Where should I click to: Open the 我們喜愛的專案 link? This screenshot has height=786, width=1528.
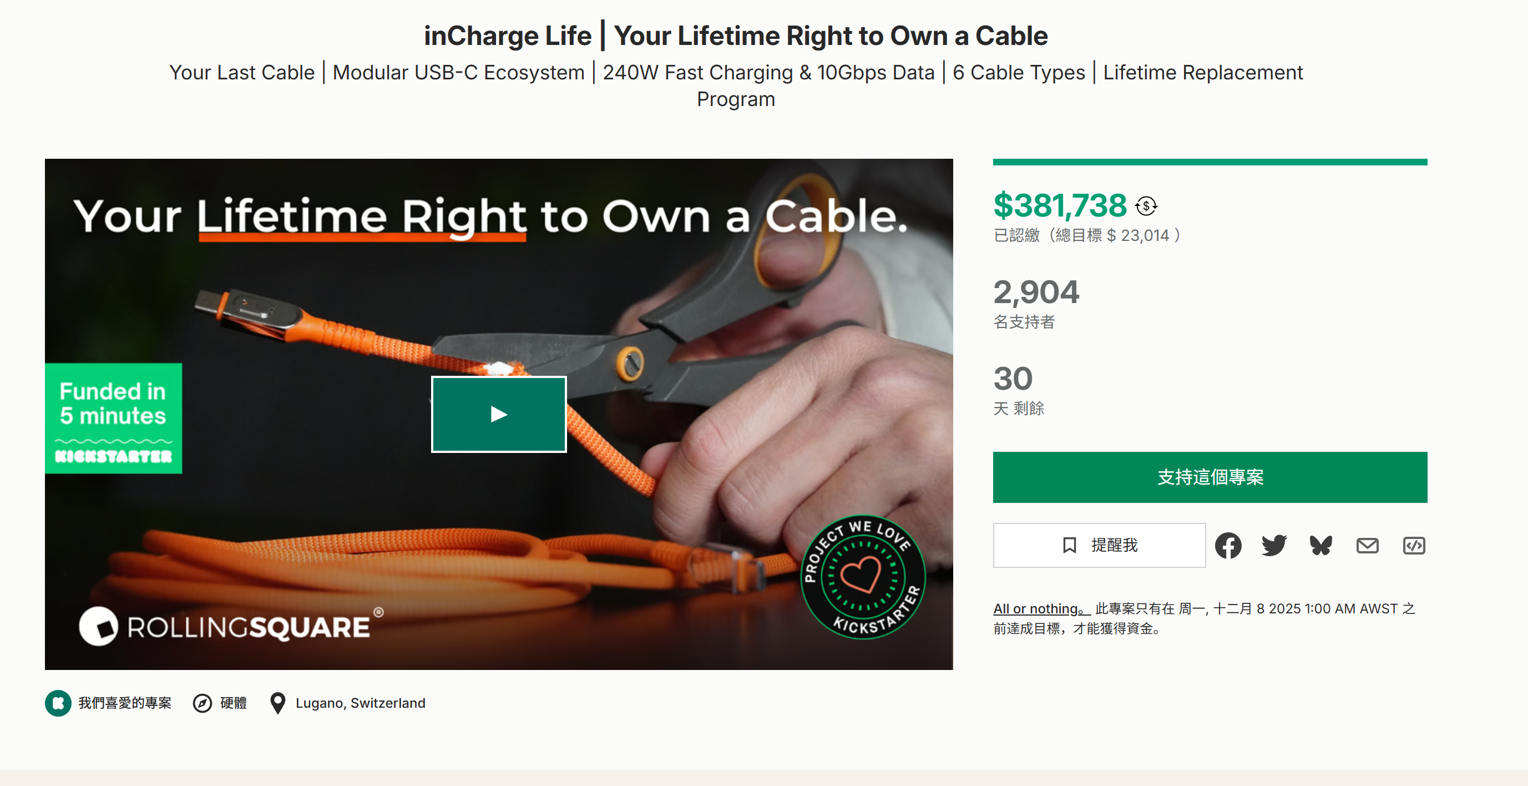pos(125,703)
